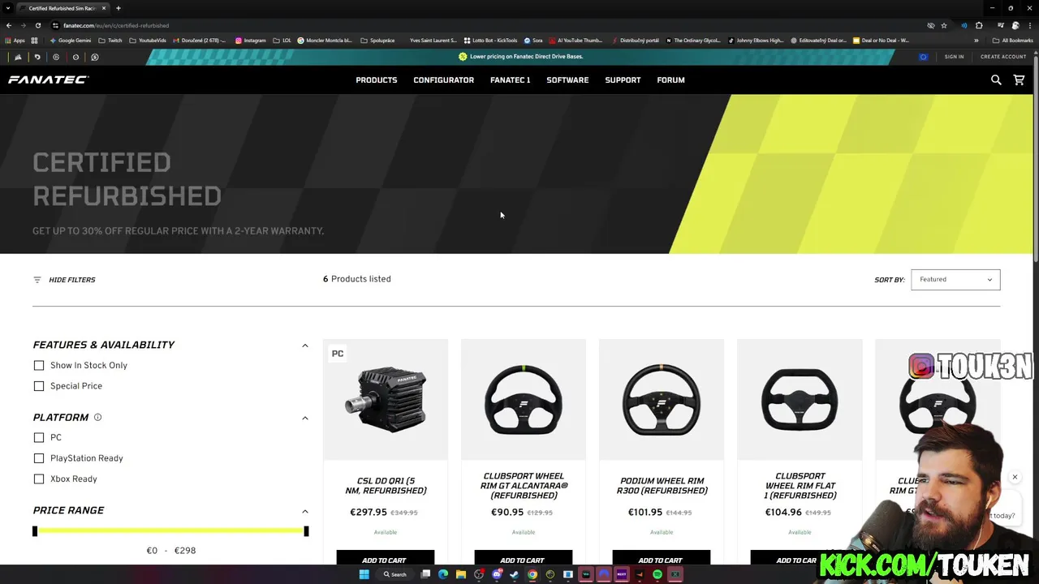Add Podium Wheel Rim R300 to cart
The width and height of the screenshot is (1039, 584).
(x=662, y=560)
